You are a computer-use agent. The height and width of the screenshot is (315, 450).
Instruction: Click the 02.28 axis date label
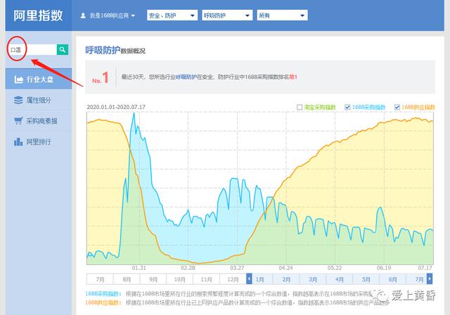188,268
